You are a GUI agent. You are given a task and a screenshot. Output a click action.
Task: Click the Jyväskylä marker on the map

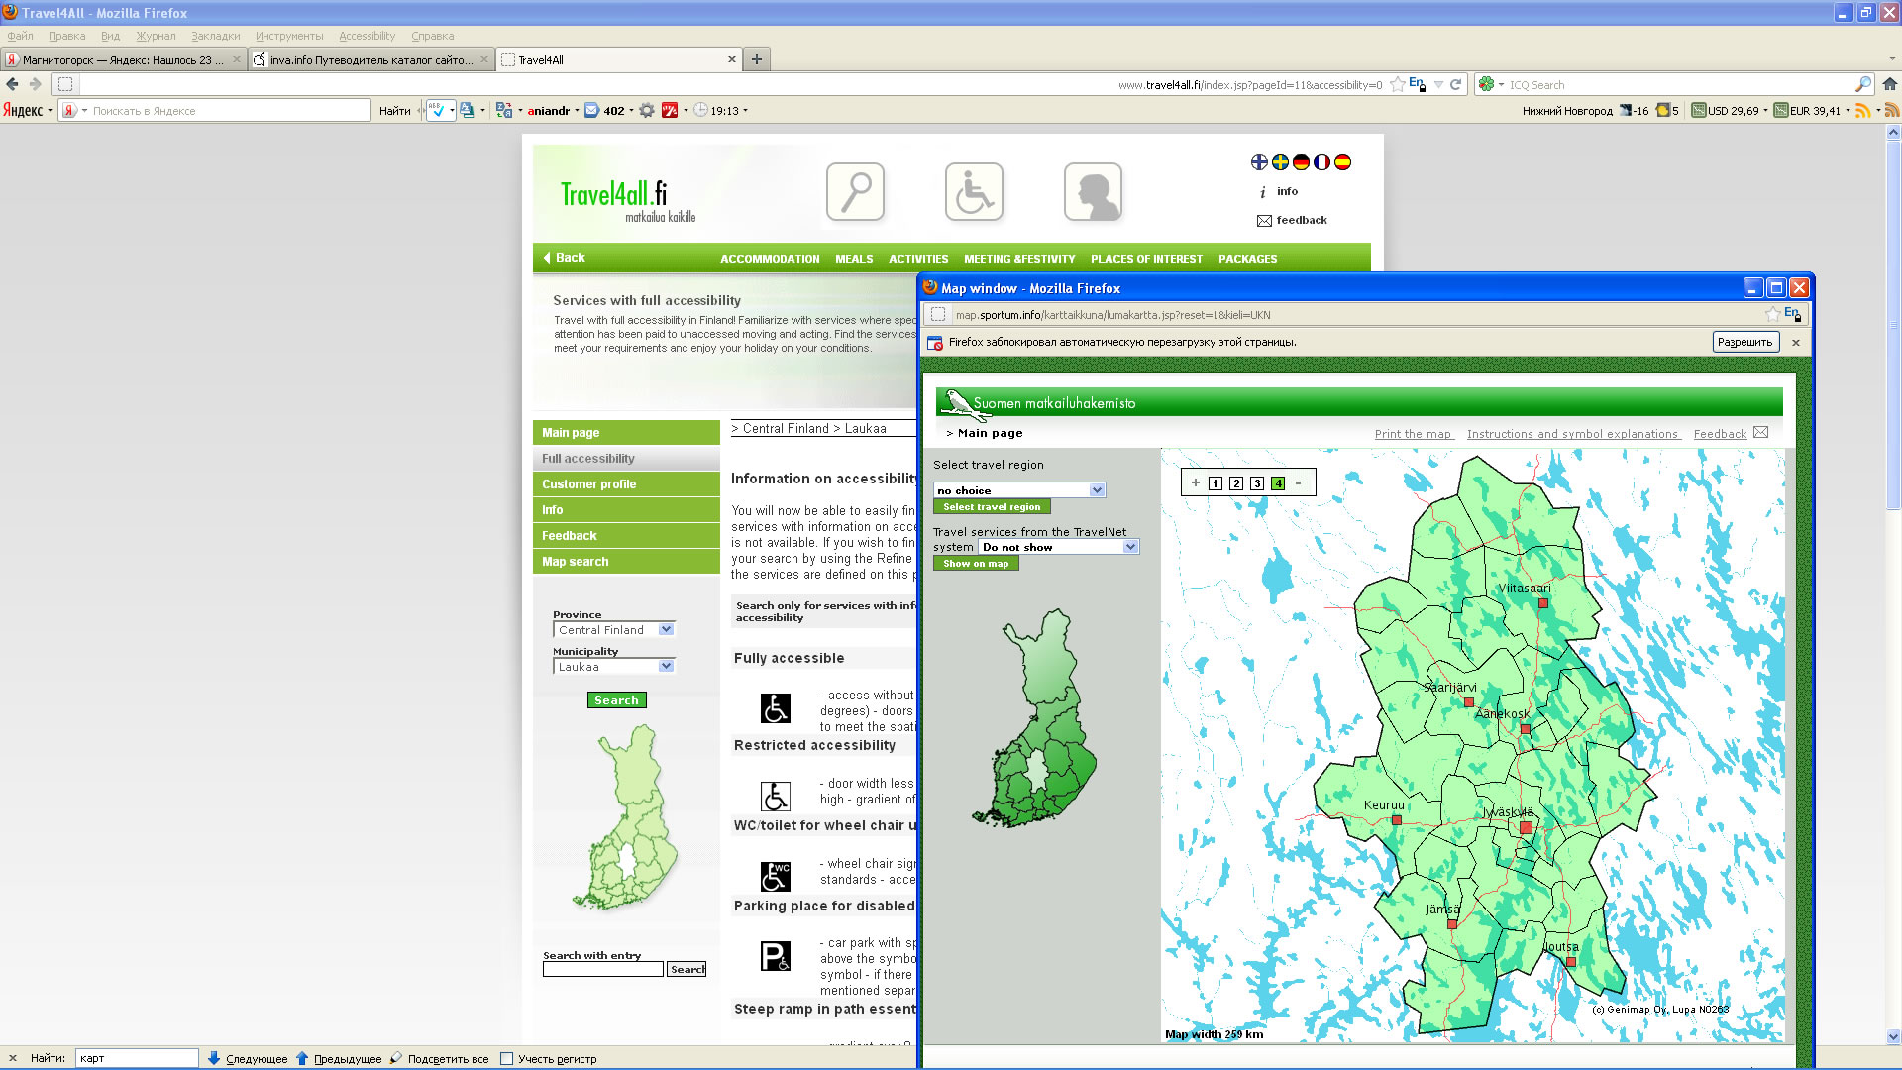1526,828
